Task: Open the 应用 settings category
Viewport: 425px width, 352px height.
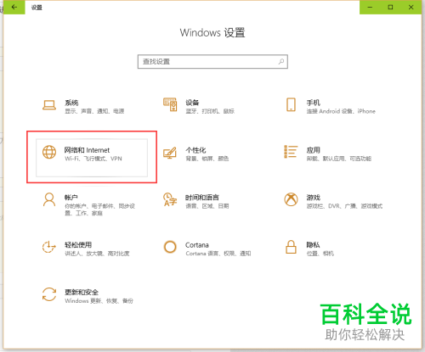Action: coord(314,150)
